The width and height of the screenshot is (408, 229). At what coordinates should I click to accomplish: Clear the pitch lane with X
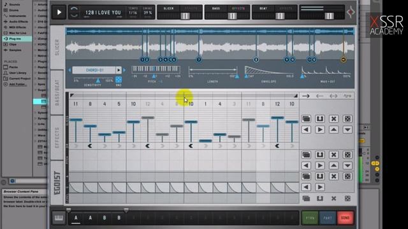pyautogui.click(x=333, y=155)
